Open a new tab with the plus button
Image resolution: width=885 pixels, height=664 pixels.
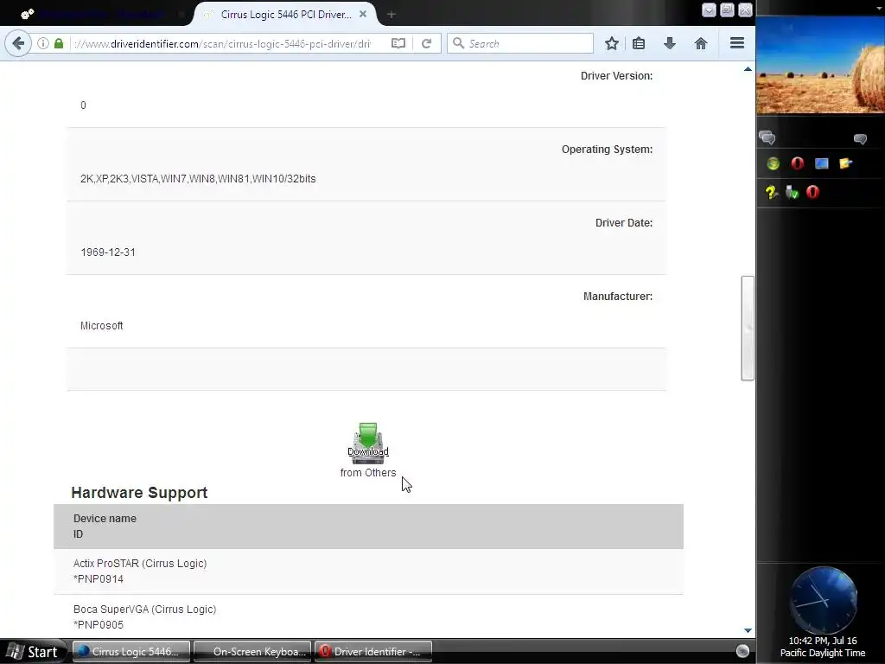(392, 15)
